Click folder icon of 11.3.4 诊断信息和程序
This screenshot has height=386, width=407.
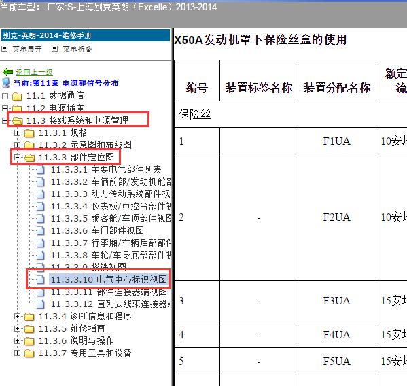tap(29, 317)
